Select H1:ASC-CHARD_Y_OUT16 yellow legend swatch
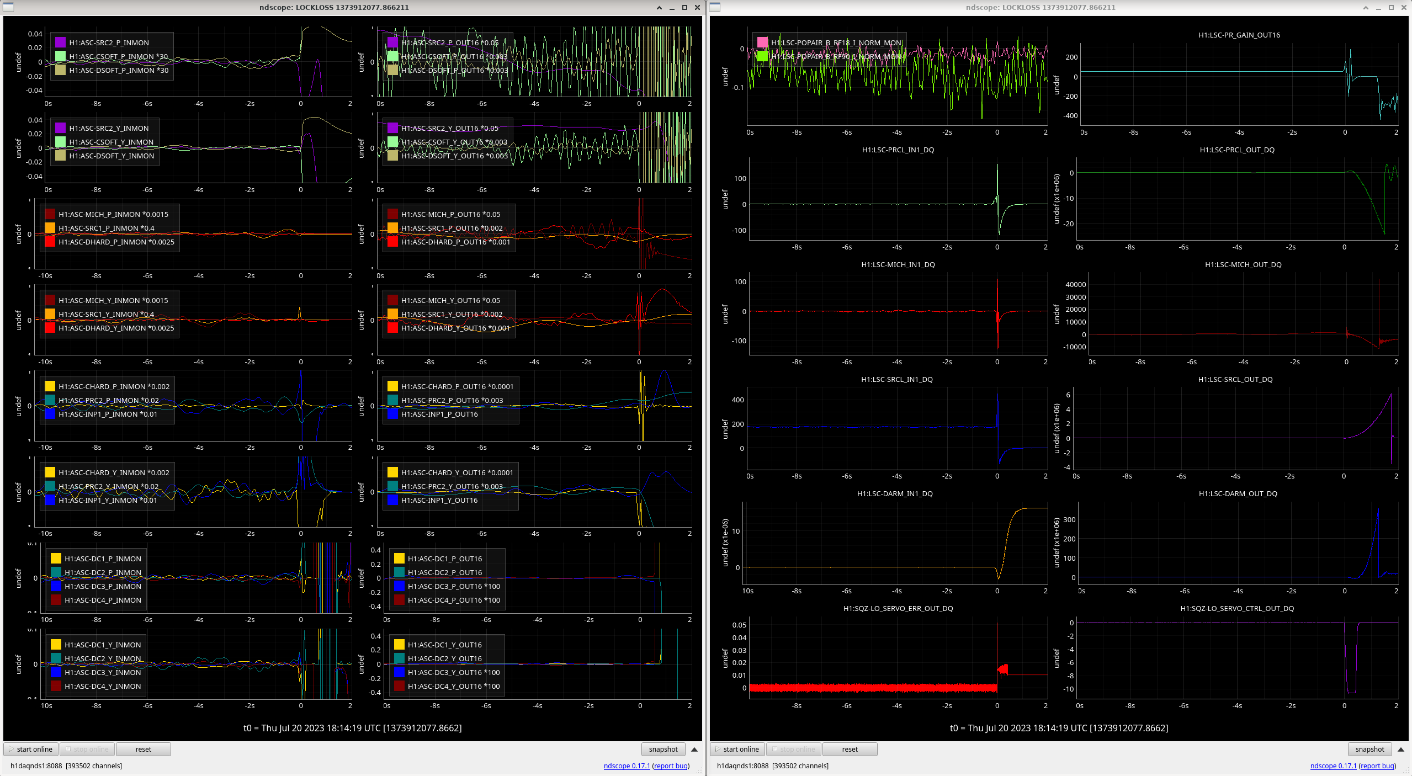This screenshot has width=1412, height=776. point(392,472)
